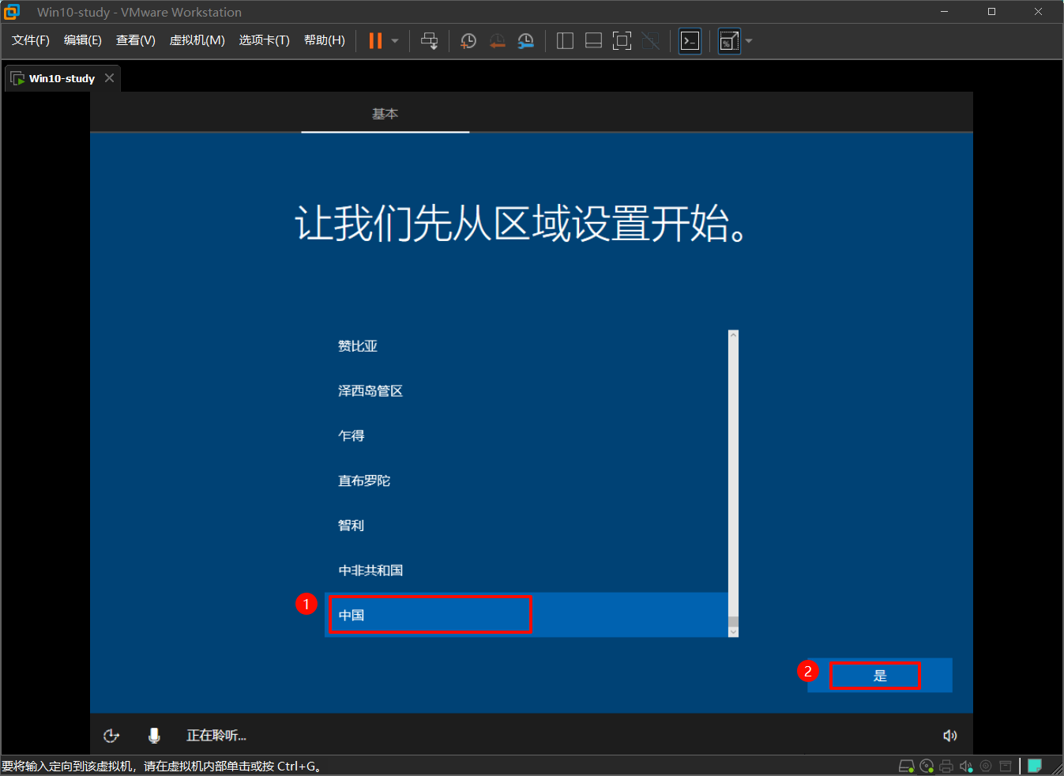The height and width of the screenshot is (776, 1064).
Task: Toggle the library panel visibility
Action: click(x=564, y=40)
